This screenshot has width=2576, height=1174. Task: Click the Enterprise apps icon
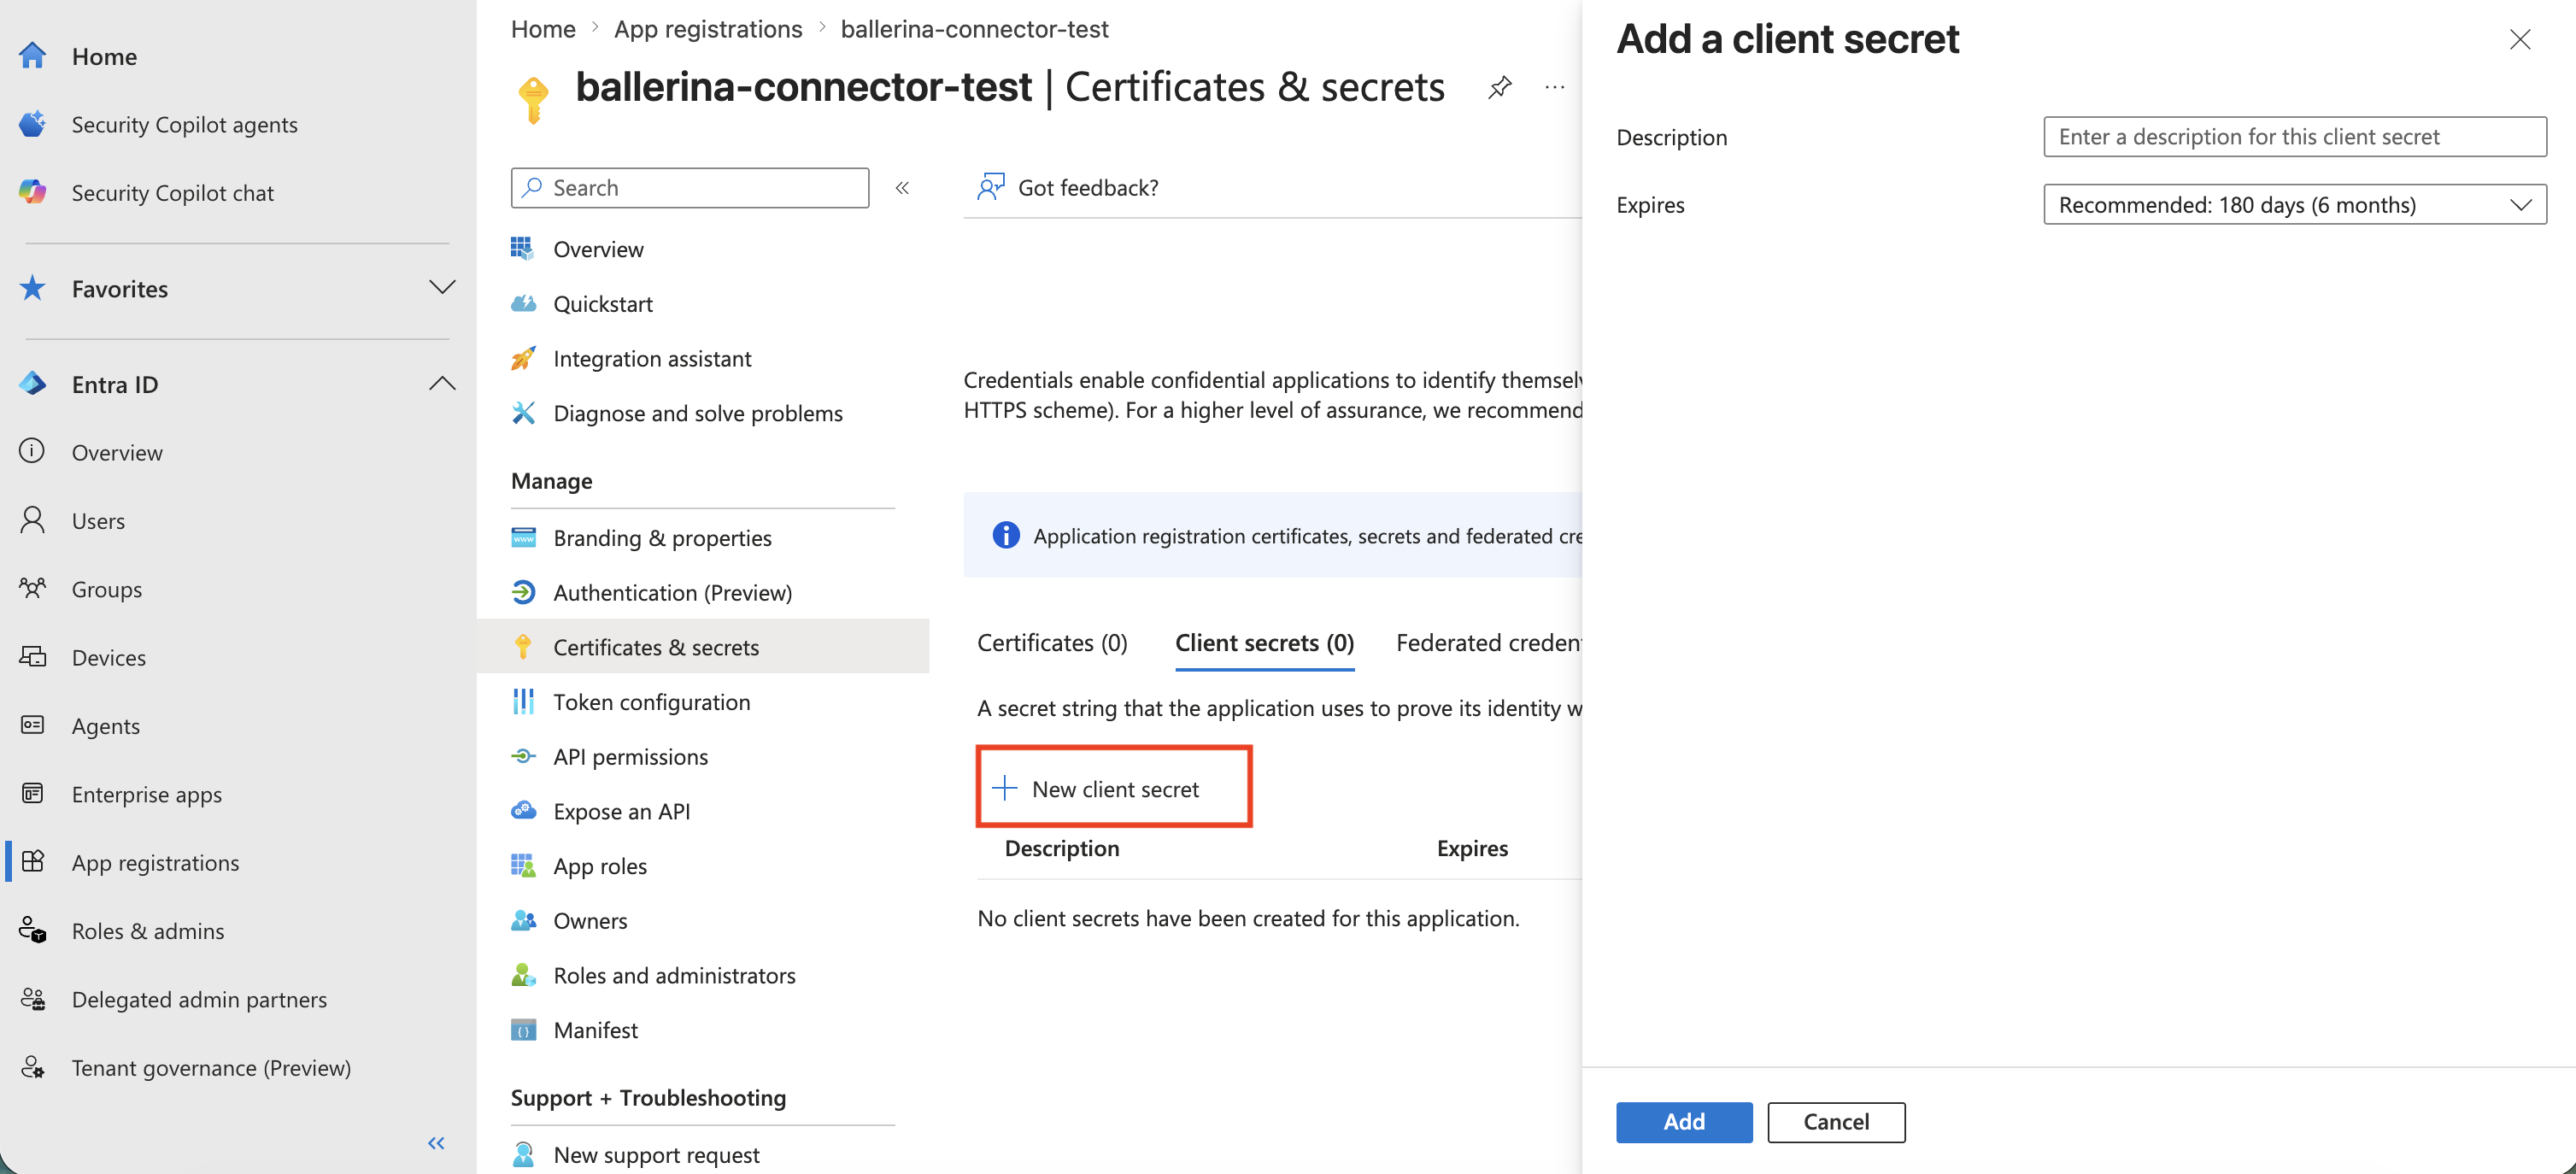click(32, 793)
